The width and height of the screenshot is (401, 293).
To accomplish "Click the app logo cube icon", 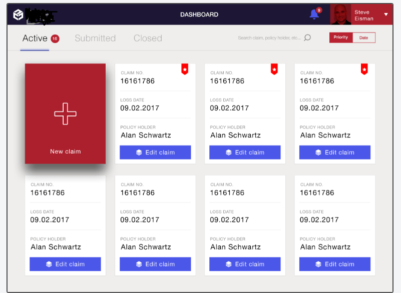I will [x=18, y=14].
